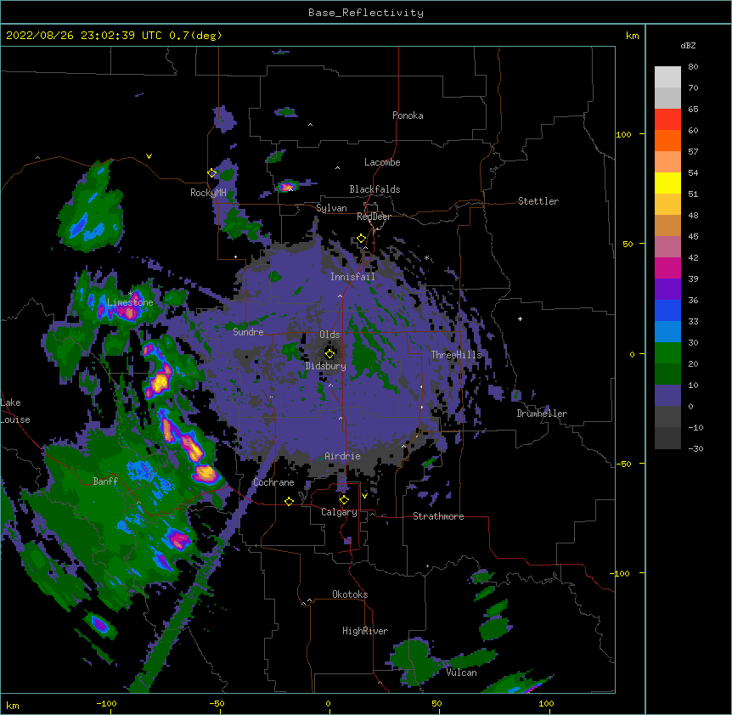Select the yellow diamond marker between Olds and Didsbury

coord(329,353)
